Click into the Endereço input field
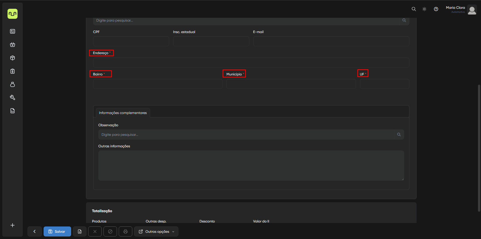This screenshot has width=481, height=239. point(251,63)
